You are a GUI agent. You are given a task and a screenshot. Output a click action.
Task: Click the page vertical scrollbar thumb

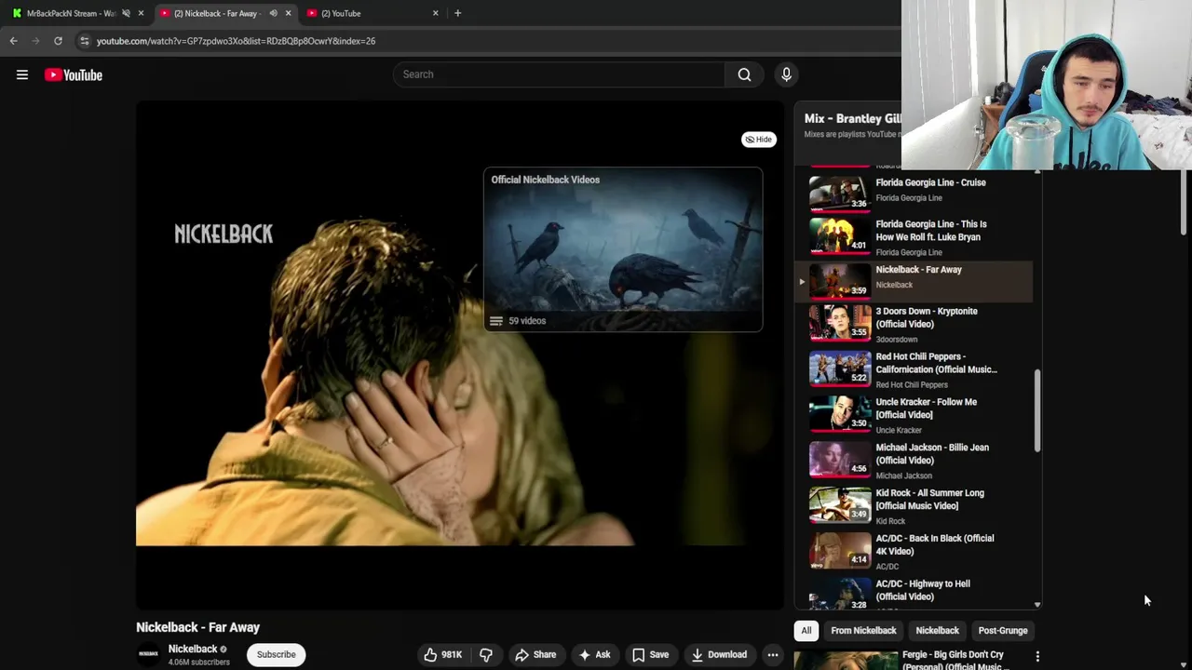pyautogui.click(x=1185, y=204)
